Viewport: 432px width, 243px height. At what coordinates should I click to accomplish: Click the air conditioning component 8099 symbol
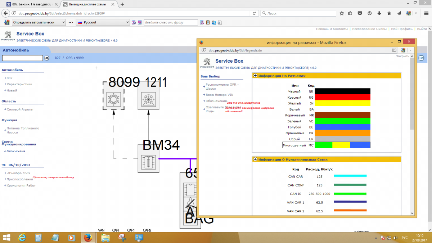[113, 99]
